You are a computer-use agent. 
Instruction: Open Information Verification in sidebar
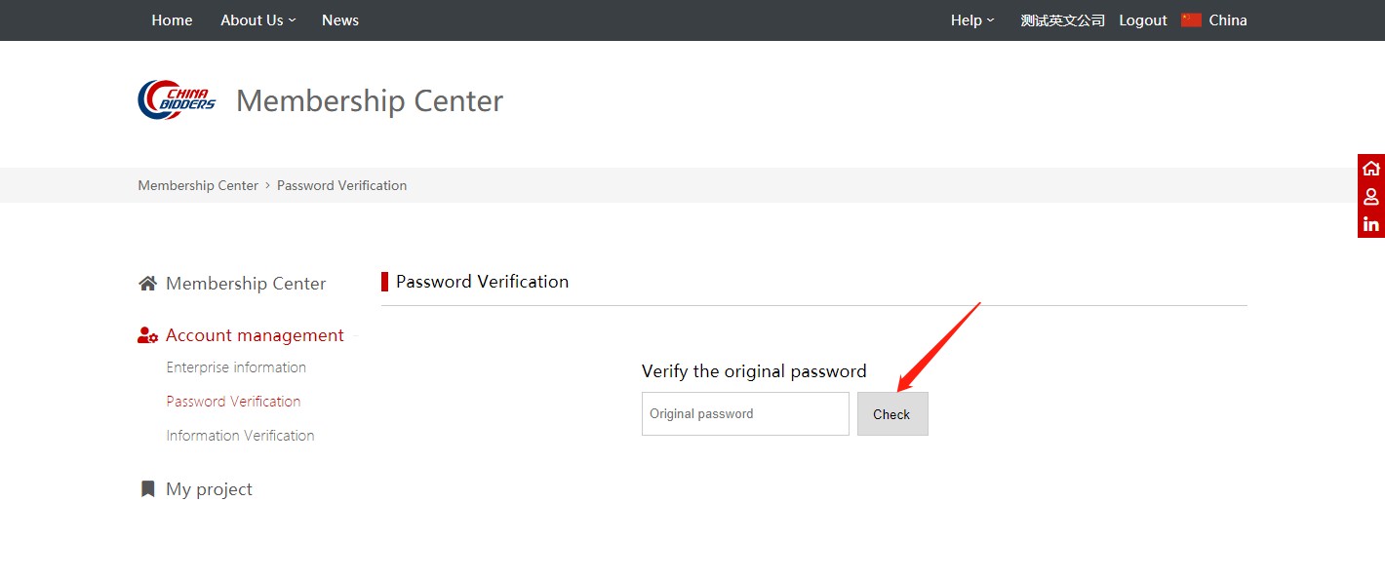click(x=240, y=436)
